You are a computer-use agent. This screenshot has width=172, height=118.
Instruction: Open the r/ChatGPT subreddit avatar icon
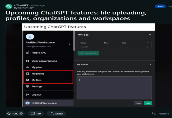pos(9,6)
